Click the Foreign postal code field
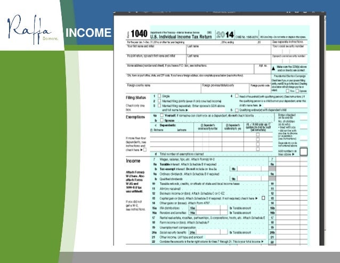The image size is (340, 263). 260,89
